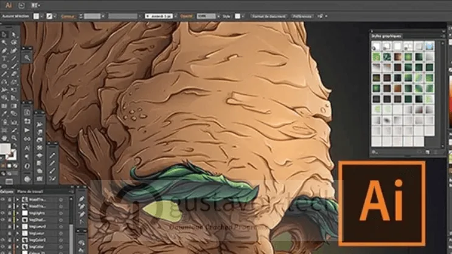
Task: Toggle the lock on VegShad layer
Action: [x=10, y=220]
